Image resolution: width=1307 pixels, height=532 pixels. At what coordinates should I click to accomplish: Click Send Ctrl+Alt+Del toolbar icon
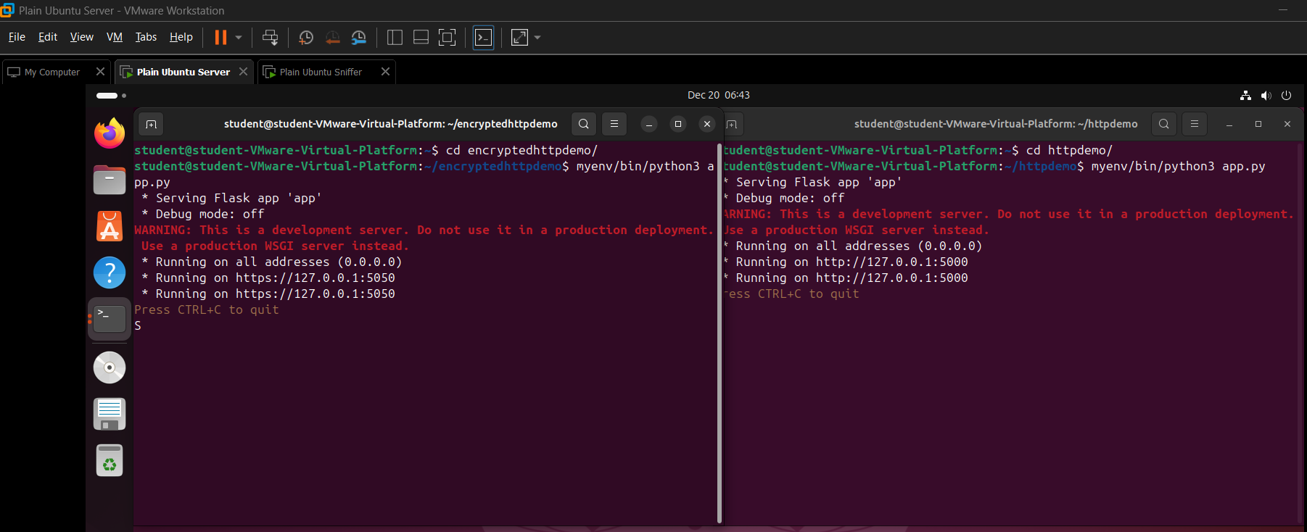(x=270, y=38)
